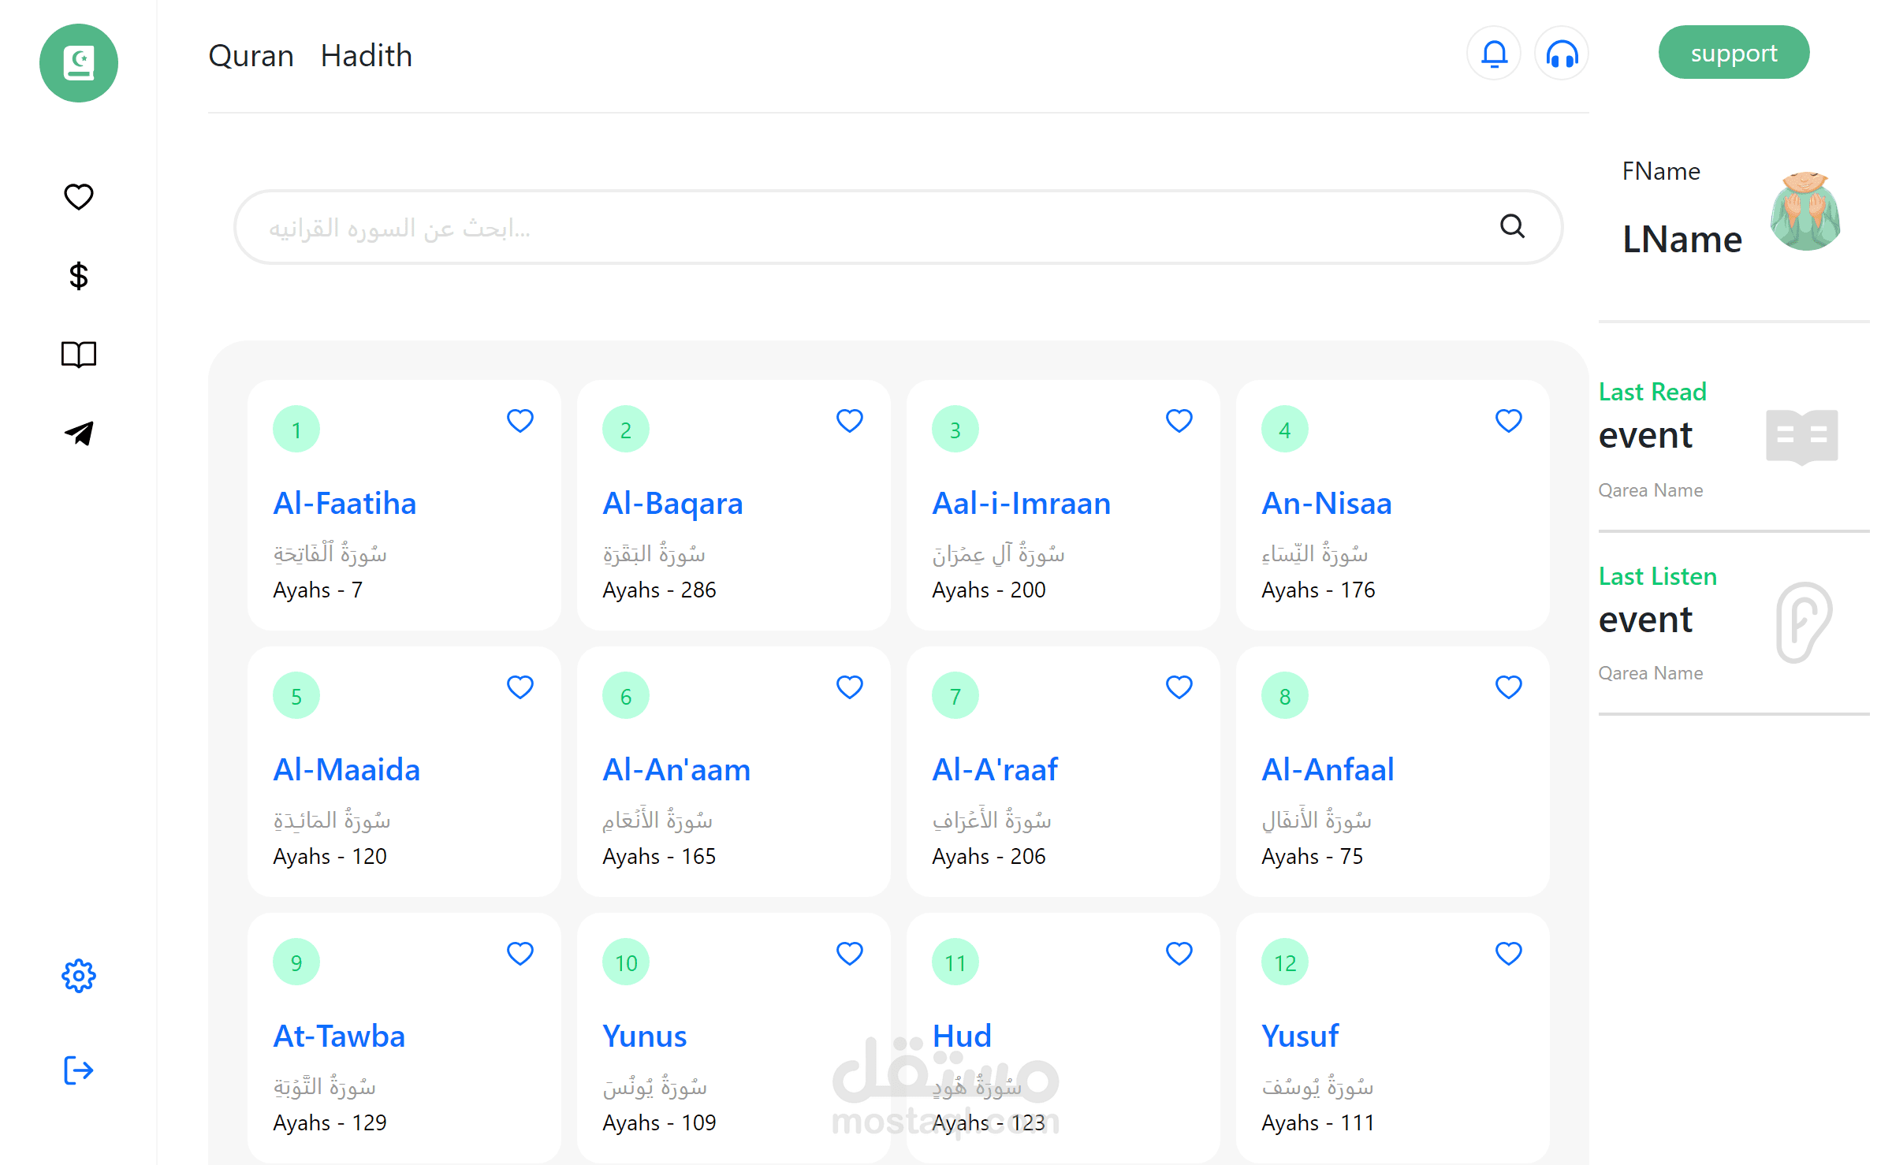Click the dollar sign sidebar icon
Viewport: 1892px width, 1165px height.
(x=79, y=276)
